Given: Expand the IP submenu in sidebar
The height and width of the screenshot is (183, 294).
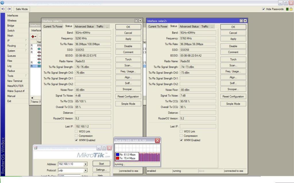Looking at the screenshot, I should point(26,41).
